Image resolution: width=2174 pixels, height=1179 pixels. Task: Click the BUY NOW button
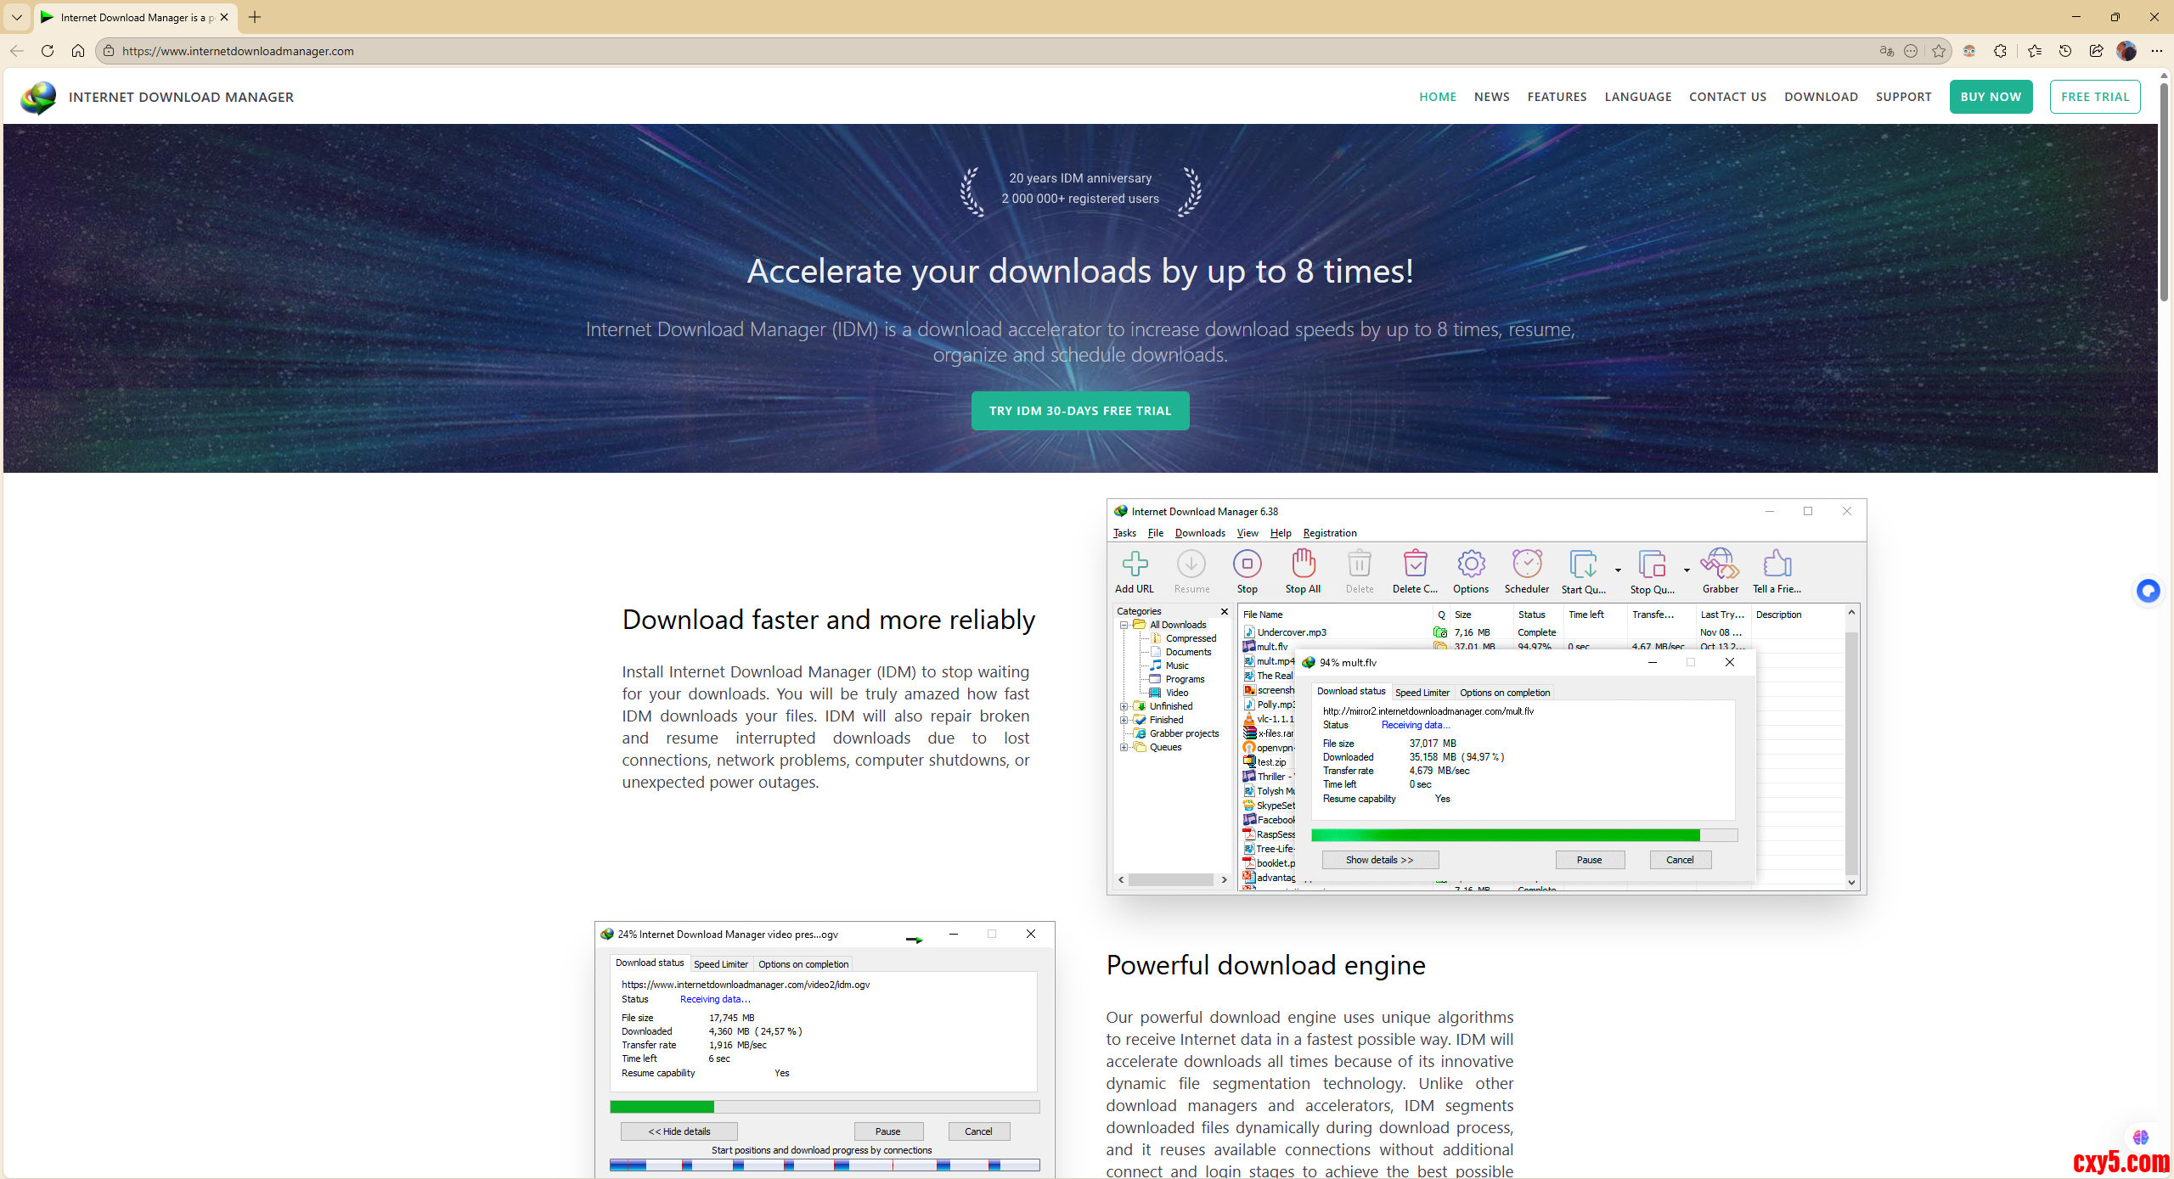(1991, 97)
